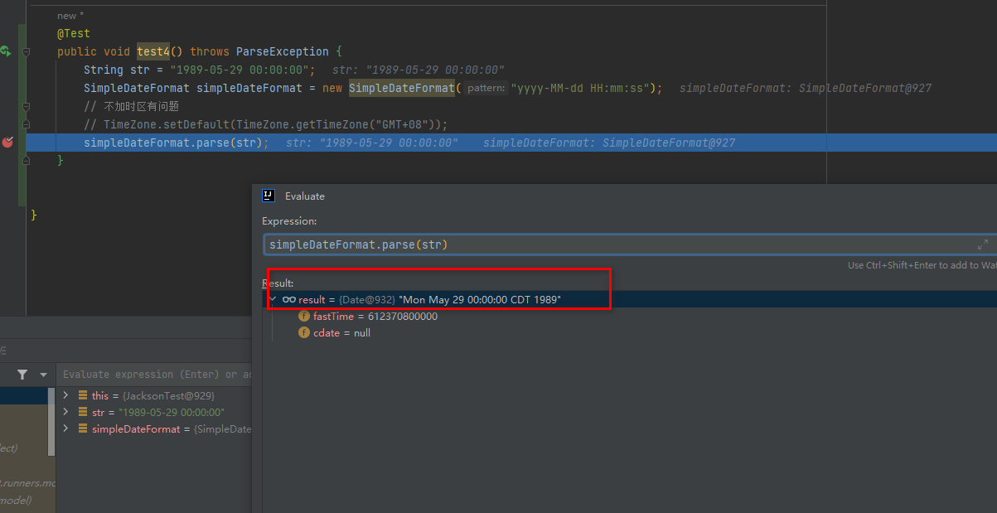Click the filter funnel icon in the Frames panel
The image size is (997, 513).
point(22,375)
